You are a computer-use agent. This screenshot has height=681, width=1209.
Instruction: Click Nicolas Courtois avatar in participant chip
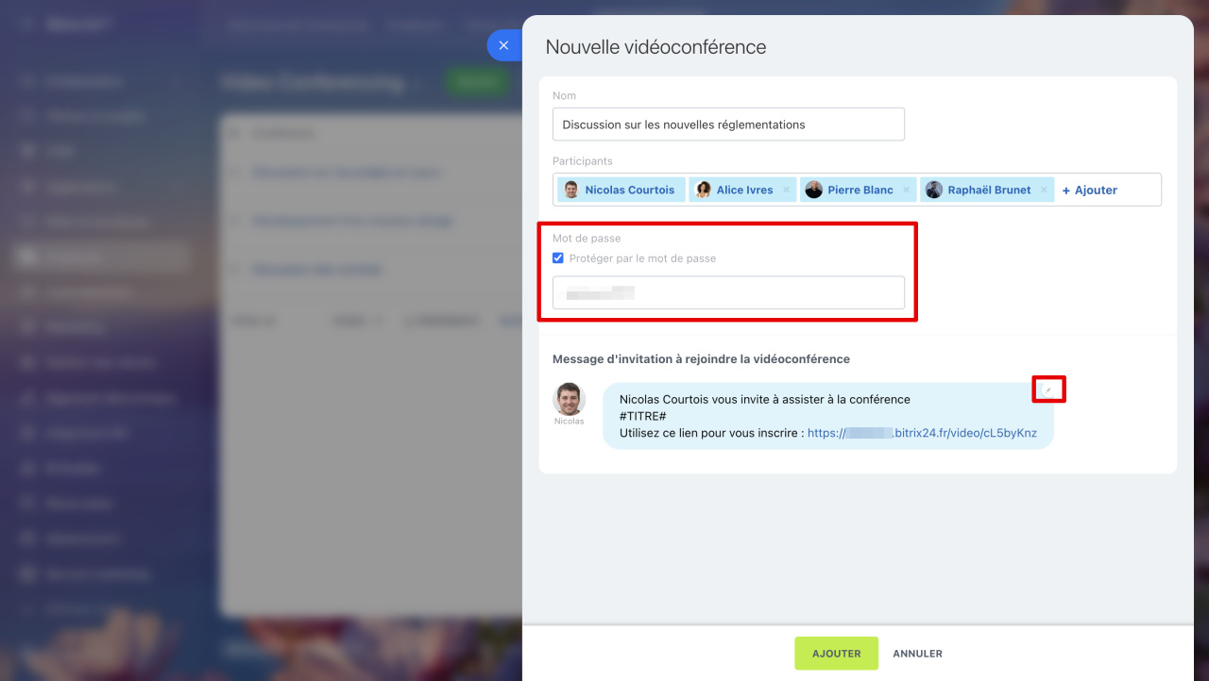pos(571,190)
